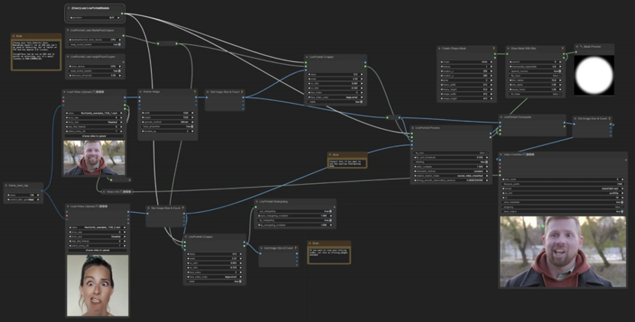Click help icon on Create Shape Mask node

494,49
